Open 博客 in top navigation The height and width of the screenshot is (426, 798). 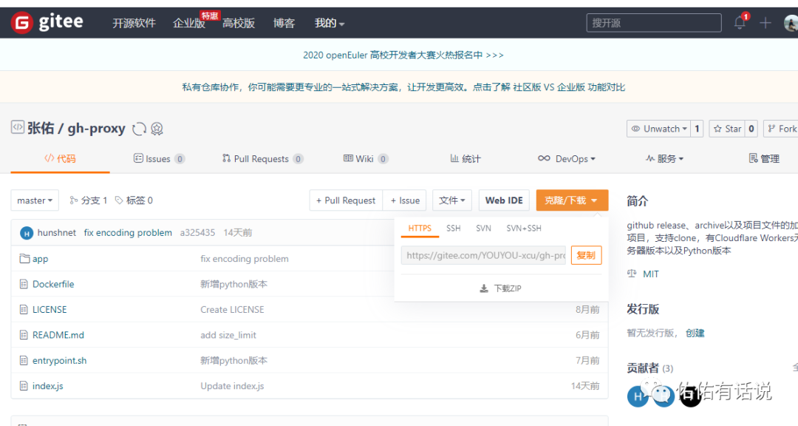[284, 23]
